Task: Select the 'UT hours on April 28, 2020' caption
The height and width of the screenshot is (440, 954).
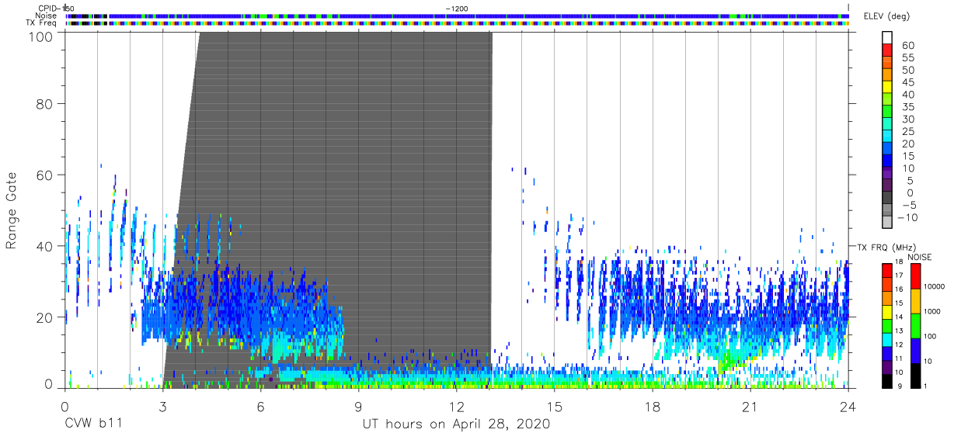Action: (456, 424)
